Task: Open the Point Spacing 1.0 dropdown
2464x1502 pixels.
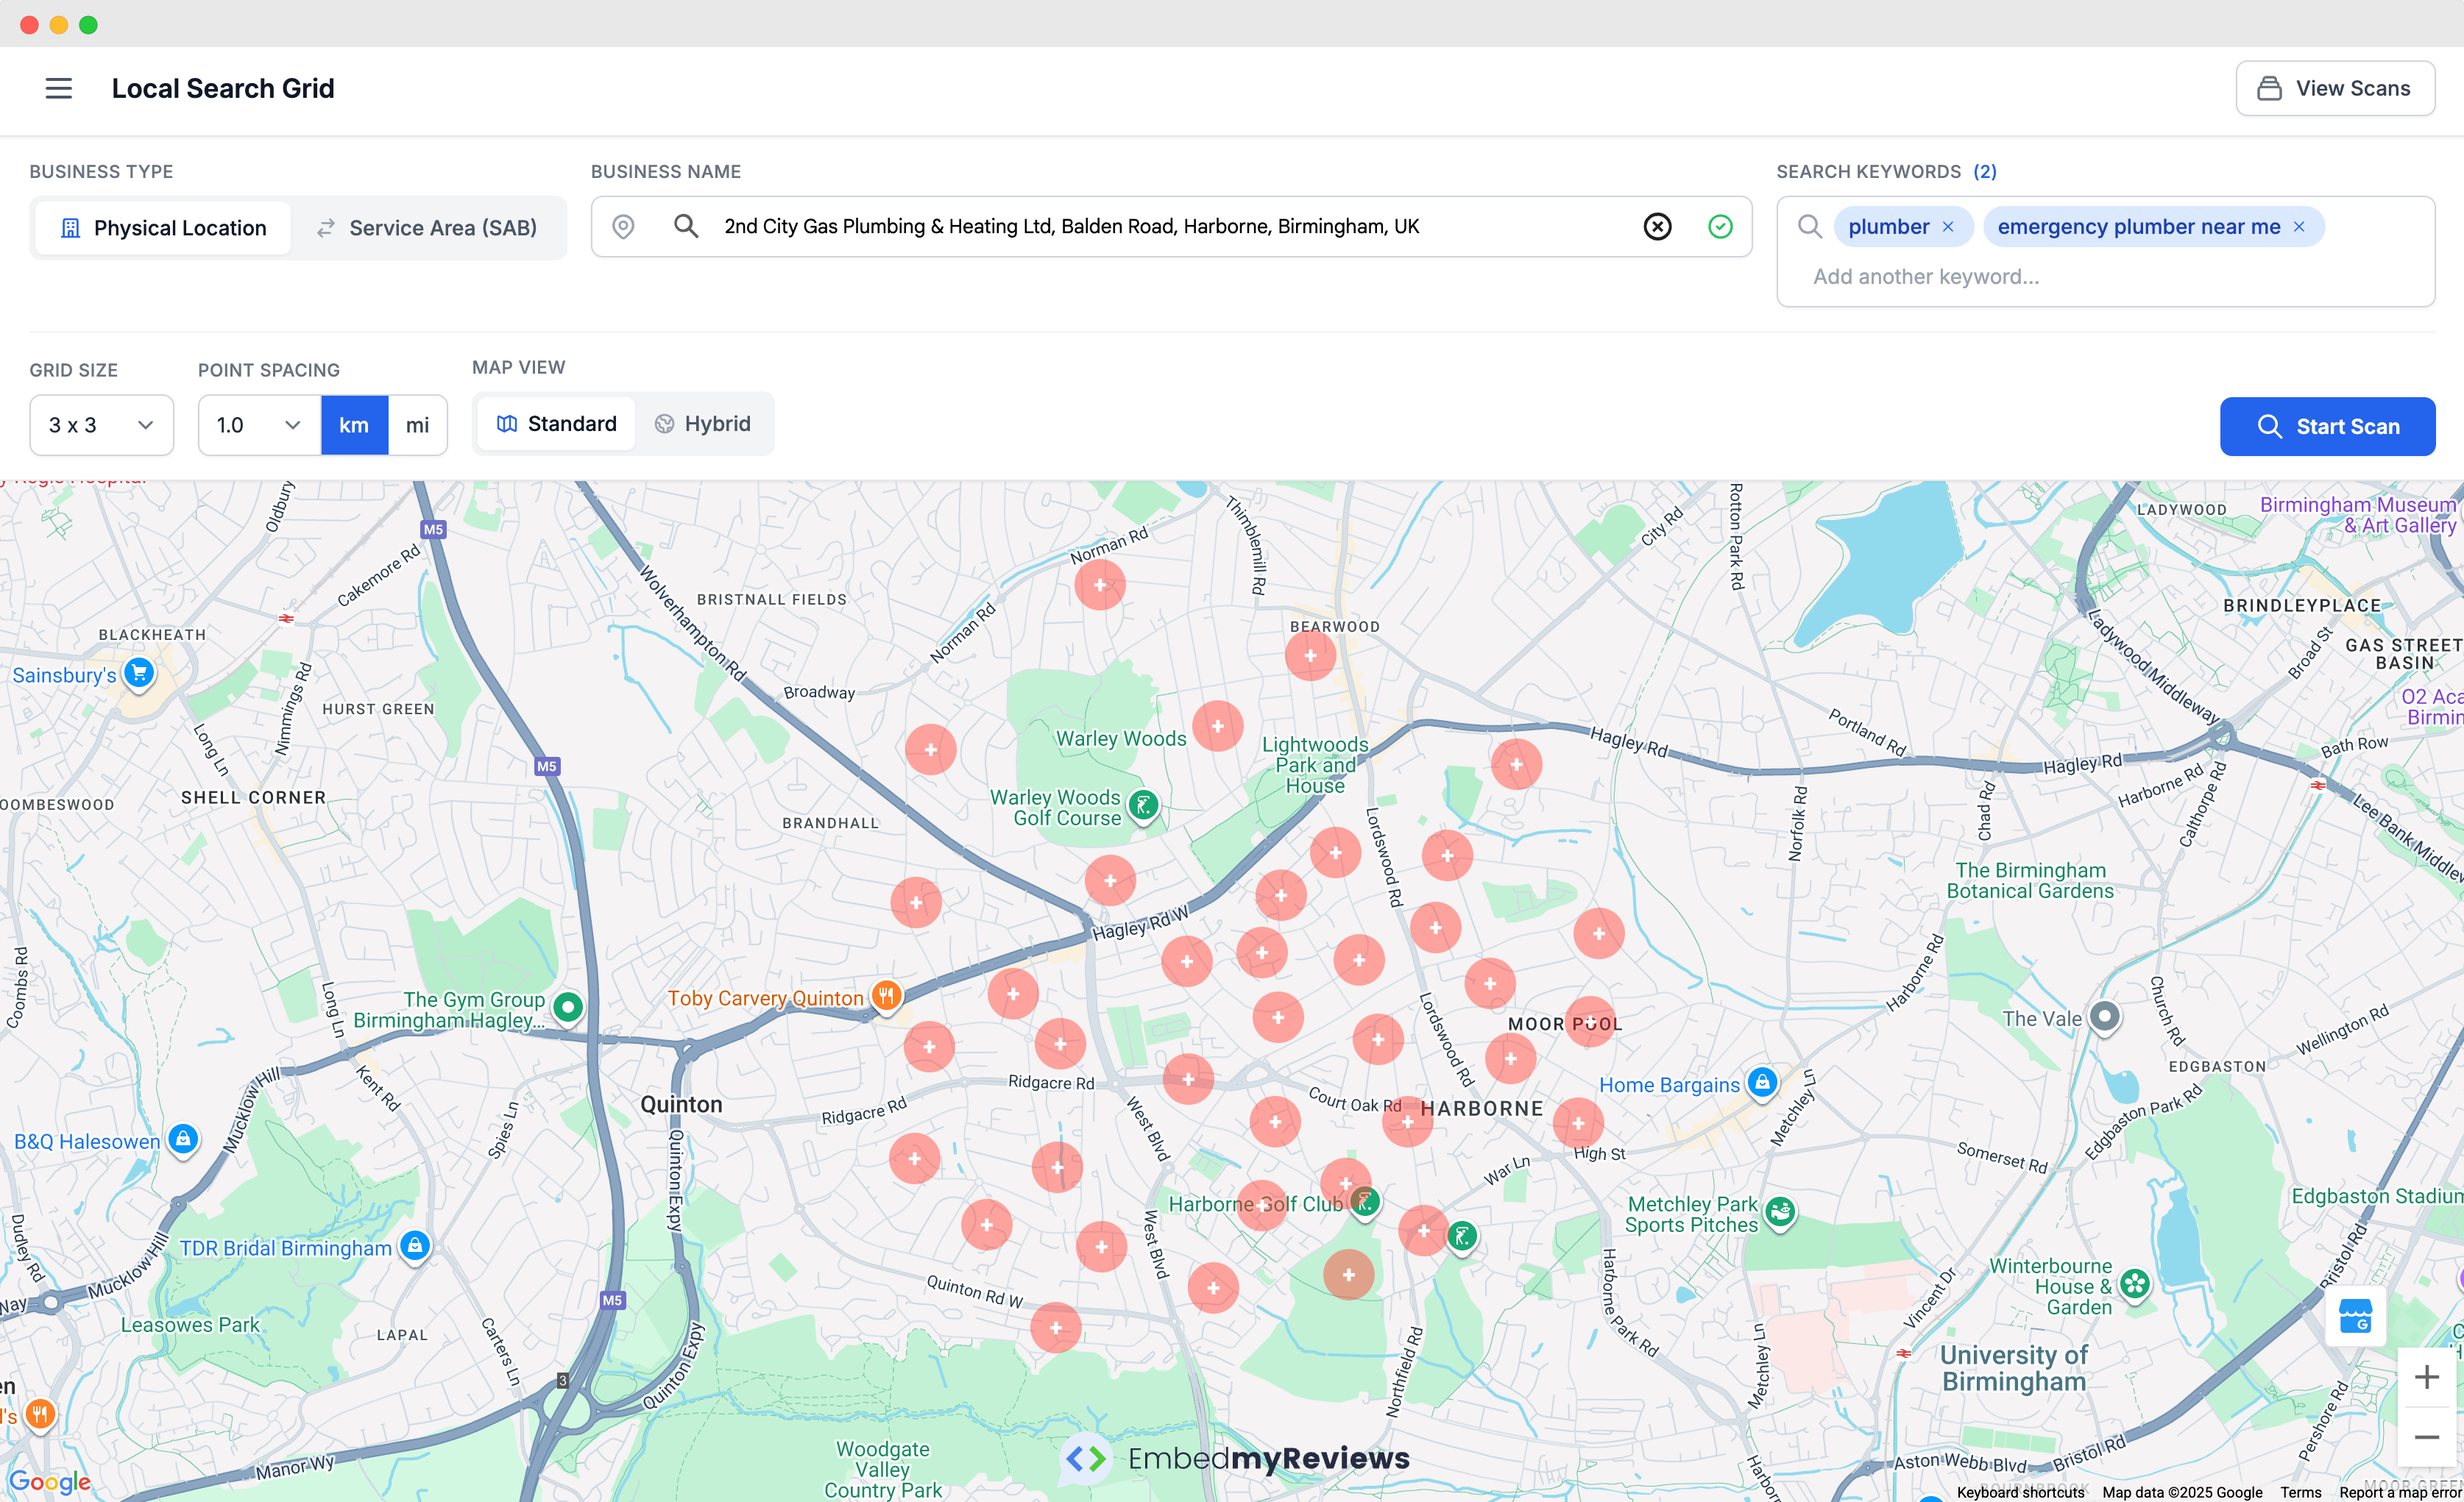Action: [259, 424]
